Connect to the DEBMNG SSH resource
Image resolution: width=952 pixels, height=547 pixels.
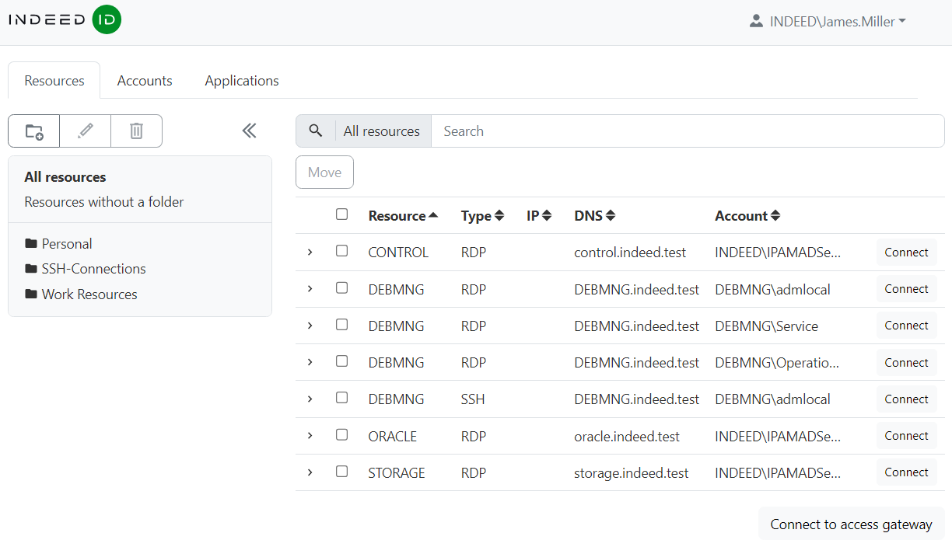point(906,399)
